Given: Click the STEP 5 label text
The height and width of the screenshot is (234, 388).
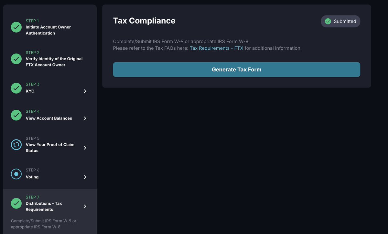Looking at the screenshot, I should pos(33,138).
